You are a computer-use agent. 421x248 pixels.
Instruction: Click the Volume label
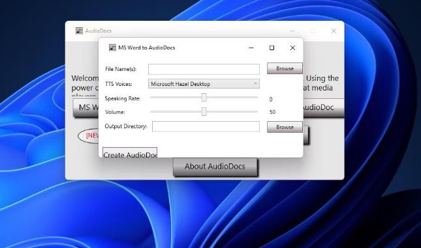click(x=115, y=112)
